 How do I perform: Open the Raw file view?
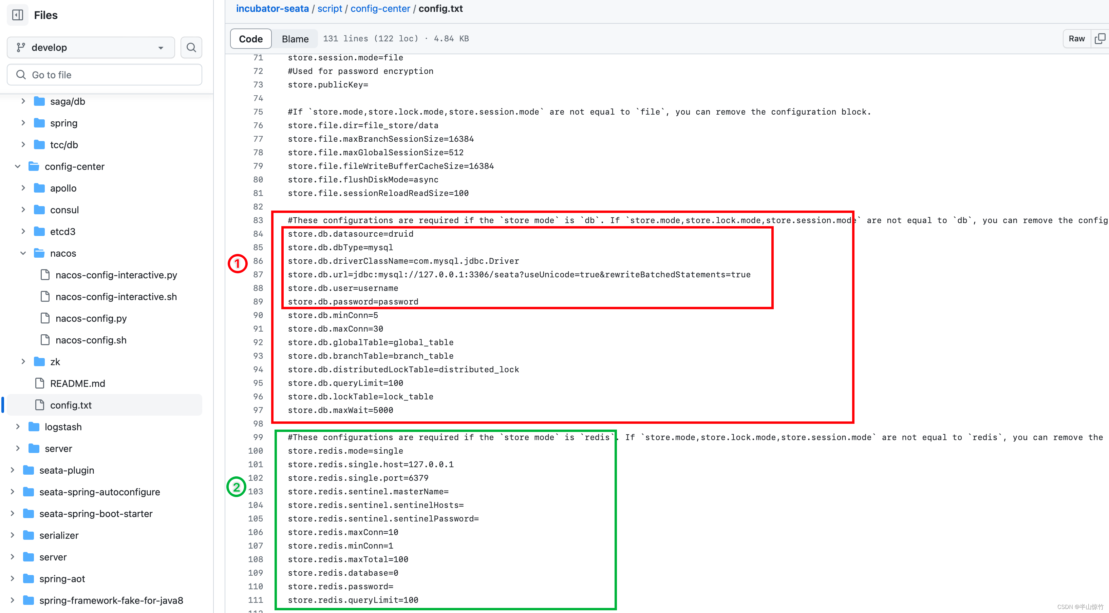(1077, 39)
